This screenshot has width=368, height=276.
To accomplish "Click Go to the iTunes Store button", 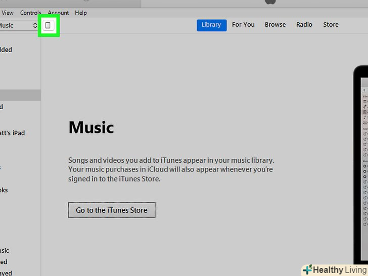I will pos(112,210).
